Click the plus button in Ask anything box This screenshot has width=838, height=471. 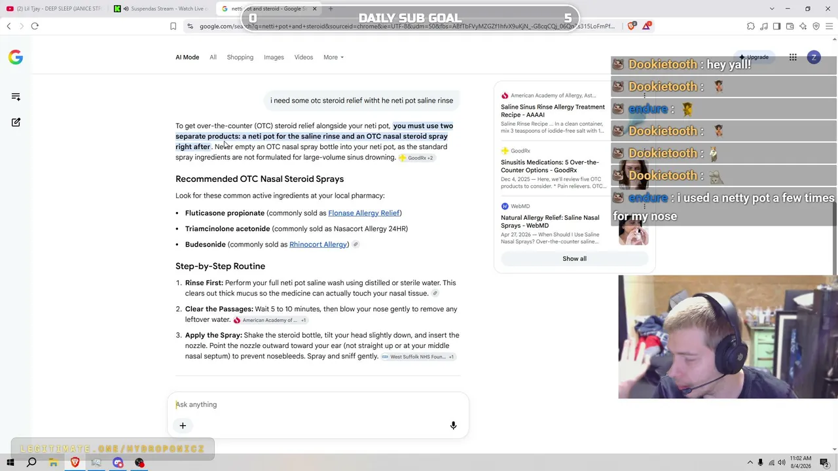point(183,426)
